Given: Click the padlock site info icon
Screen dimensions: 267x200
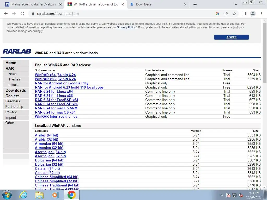Looking at the screenshot, I should 33,14.
